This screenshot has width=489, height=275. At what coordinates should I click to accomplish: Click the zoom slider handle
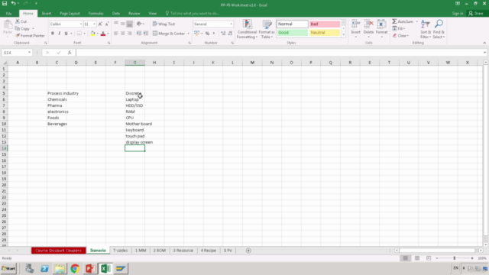coord(455,258)
